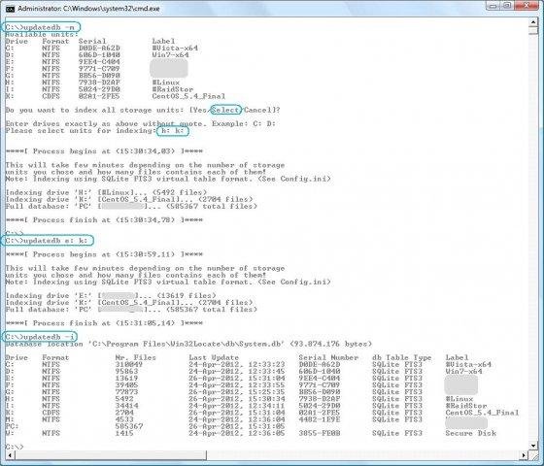
Task: Click the 'Secure Disk' label
Action: coord(471,433)
